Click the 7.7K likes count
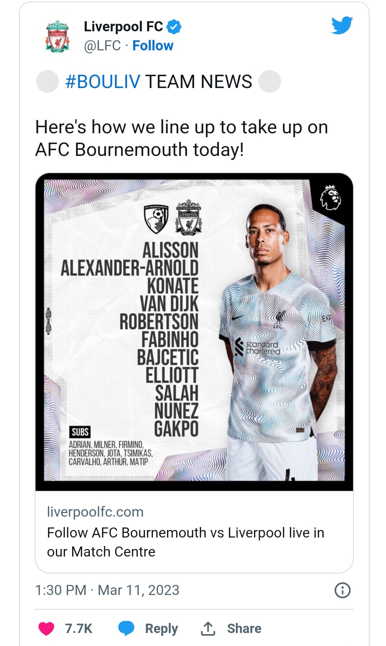Screen dimensions: 386x646 click(x=79, y=629)
